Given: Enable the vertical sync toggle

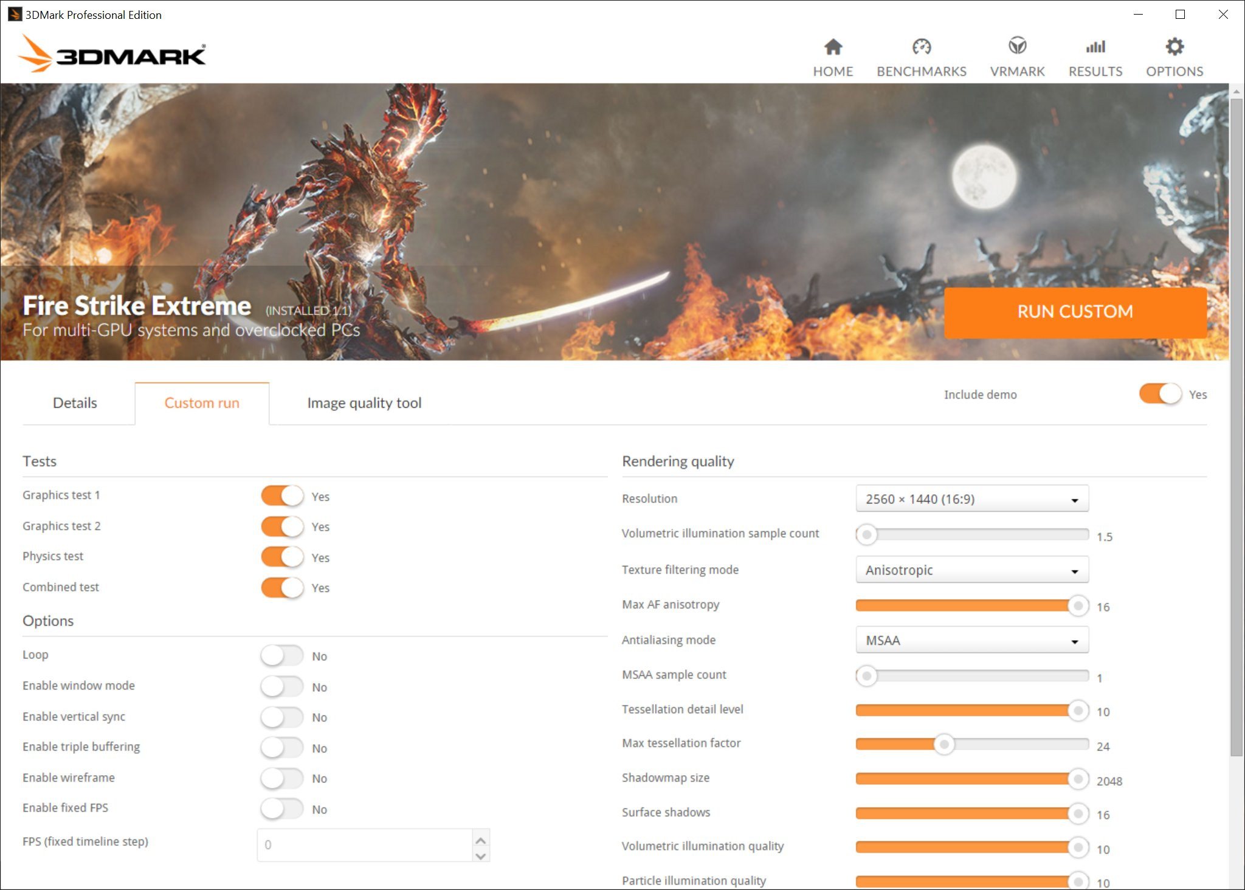Looking at the screenshot, I should click(x=282, y=717).
